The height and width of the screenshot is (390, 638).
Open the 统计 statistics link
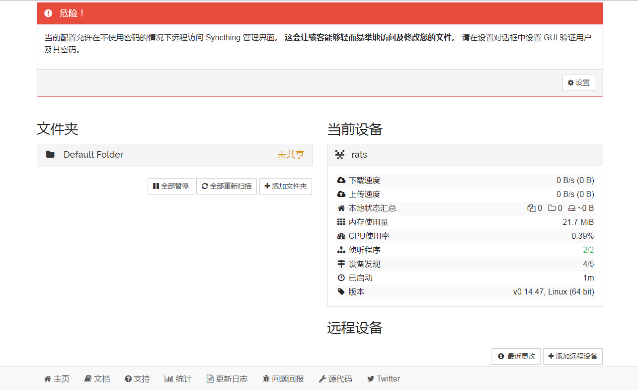pyautogui.click(x=178, y=379)
